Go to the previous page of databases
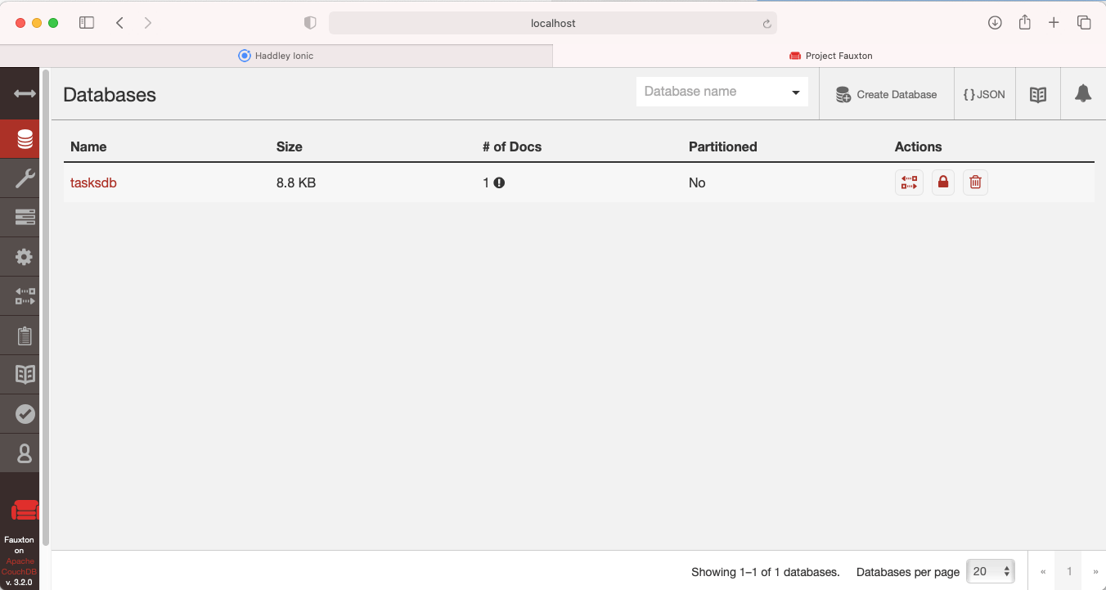Screen dimensions: 1106x590 pos(1043,572)
